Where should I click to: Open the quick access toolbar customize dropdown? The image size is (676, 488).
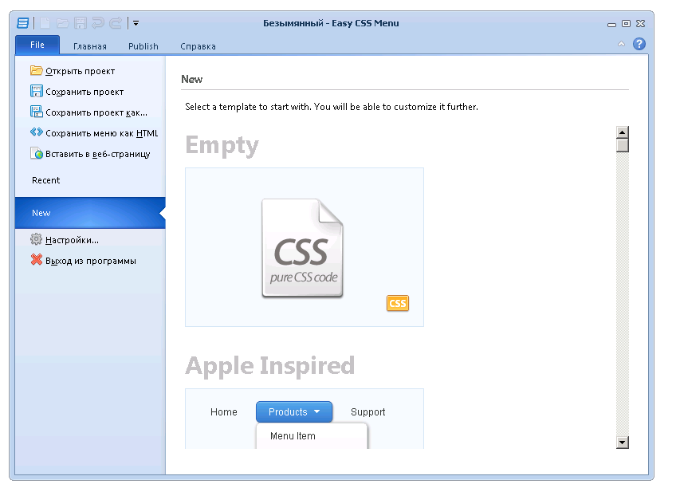[x=136, y=23]
